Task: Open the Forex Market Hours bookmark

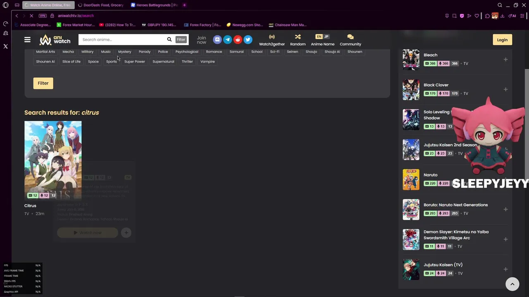Action: [x=76, y=25]
